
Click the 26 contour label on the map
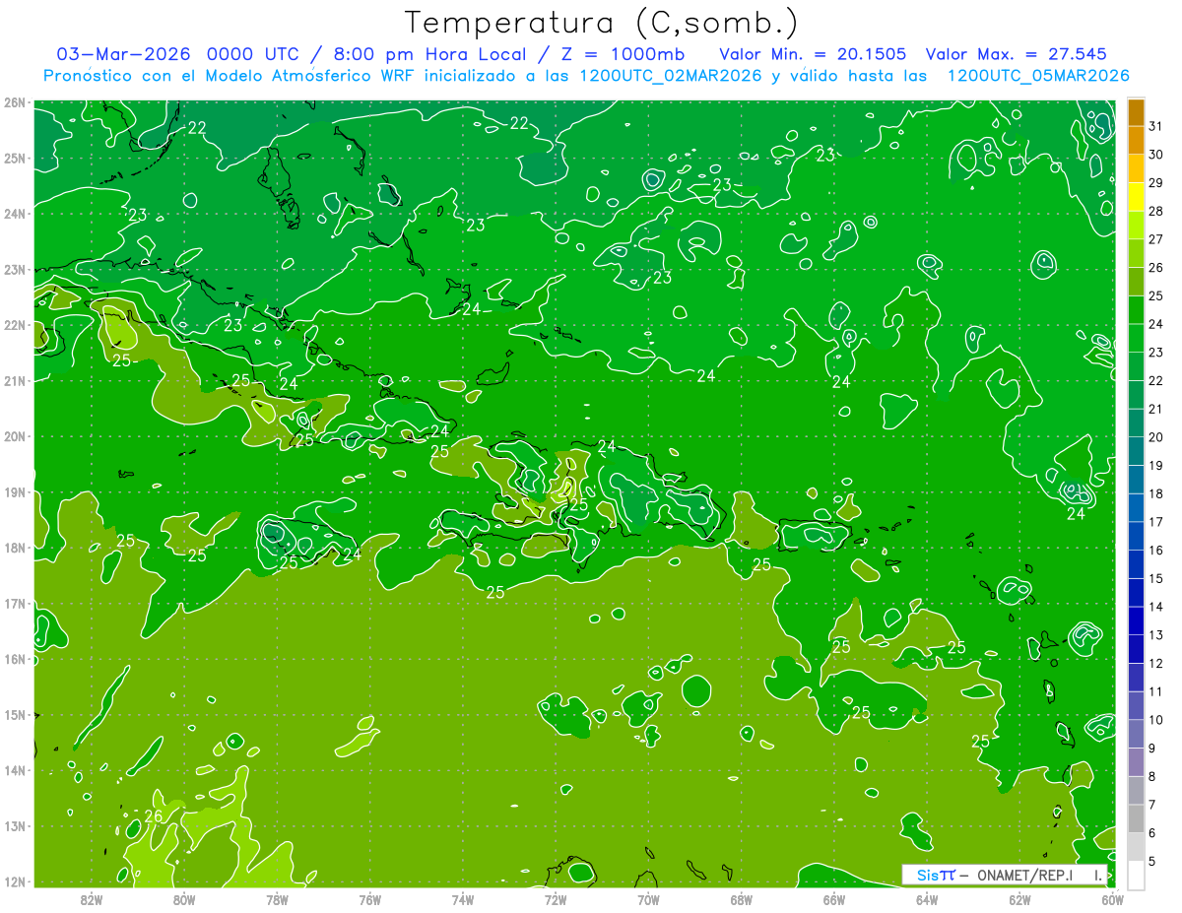pos(154,816)
